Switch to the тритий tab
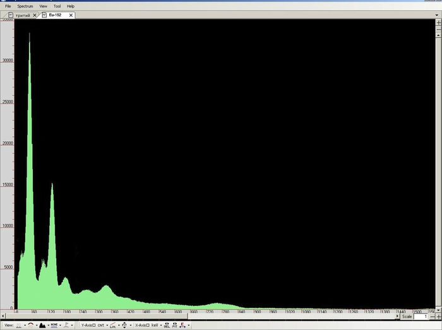This screenshot has height=330, width=442. point(22,15)
